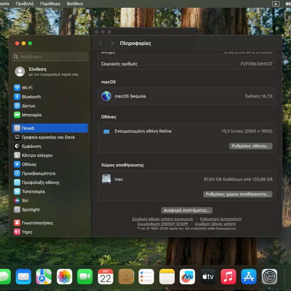Screen dimensions: 291x291
Task: Click Σύνδεση Apple account sign-in
Action: coord(47,72)
